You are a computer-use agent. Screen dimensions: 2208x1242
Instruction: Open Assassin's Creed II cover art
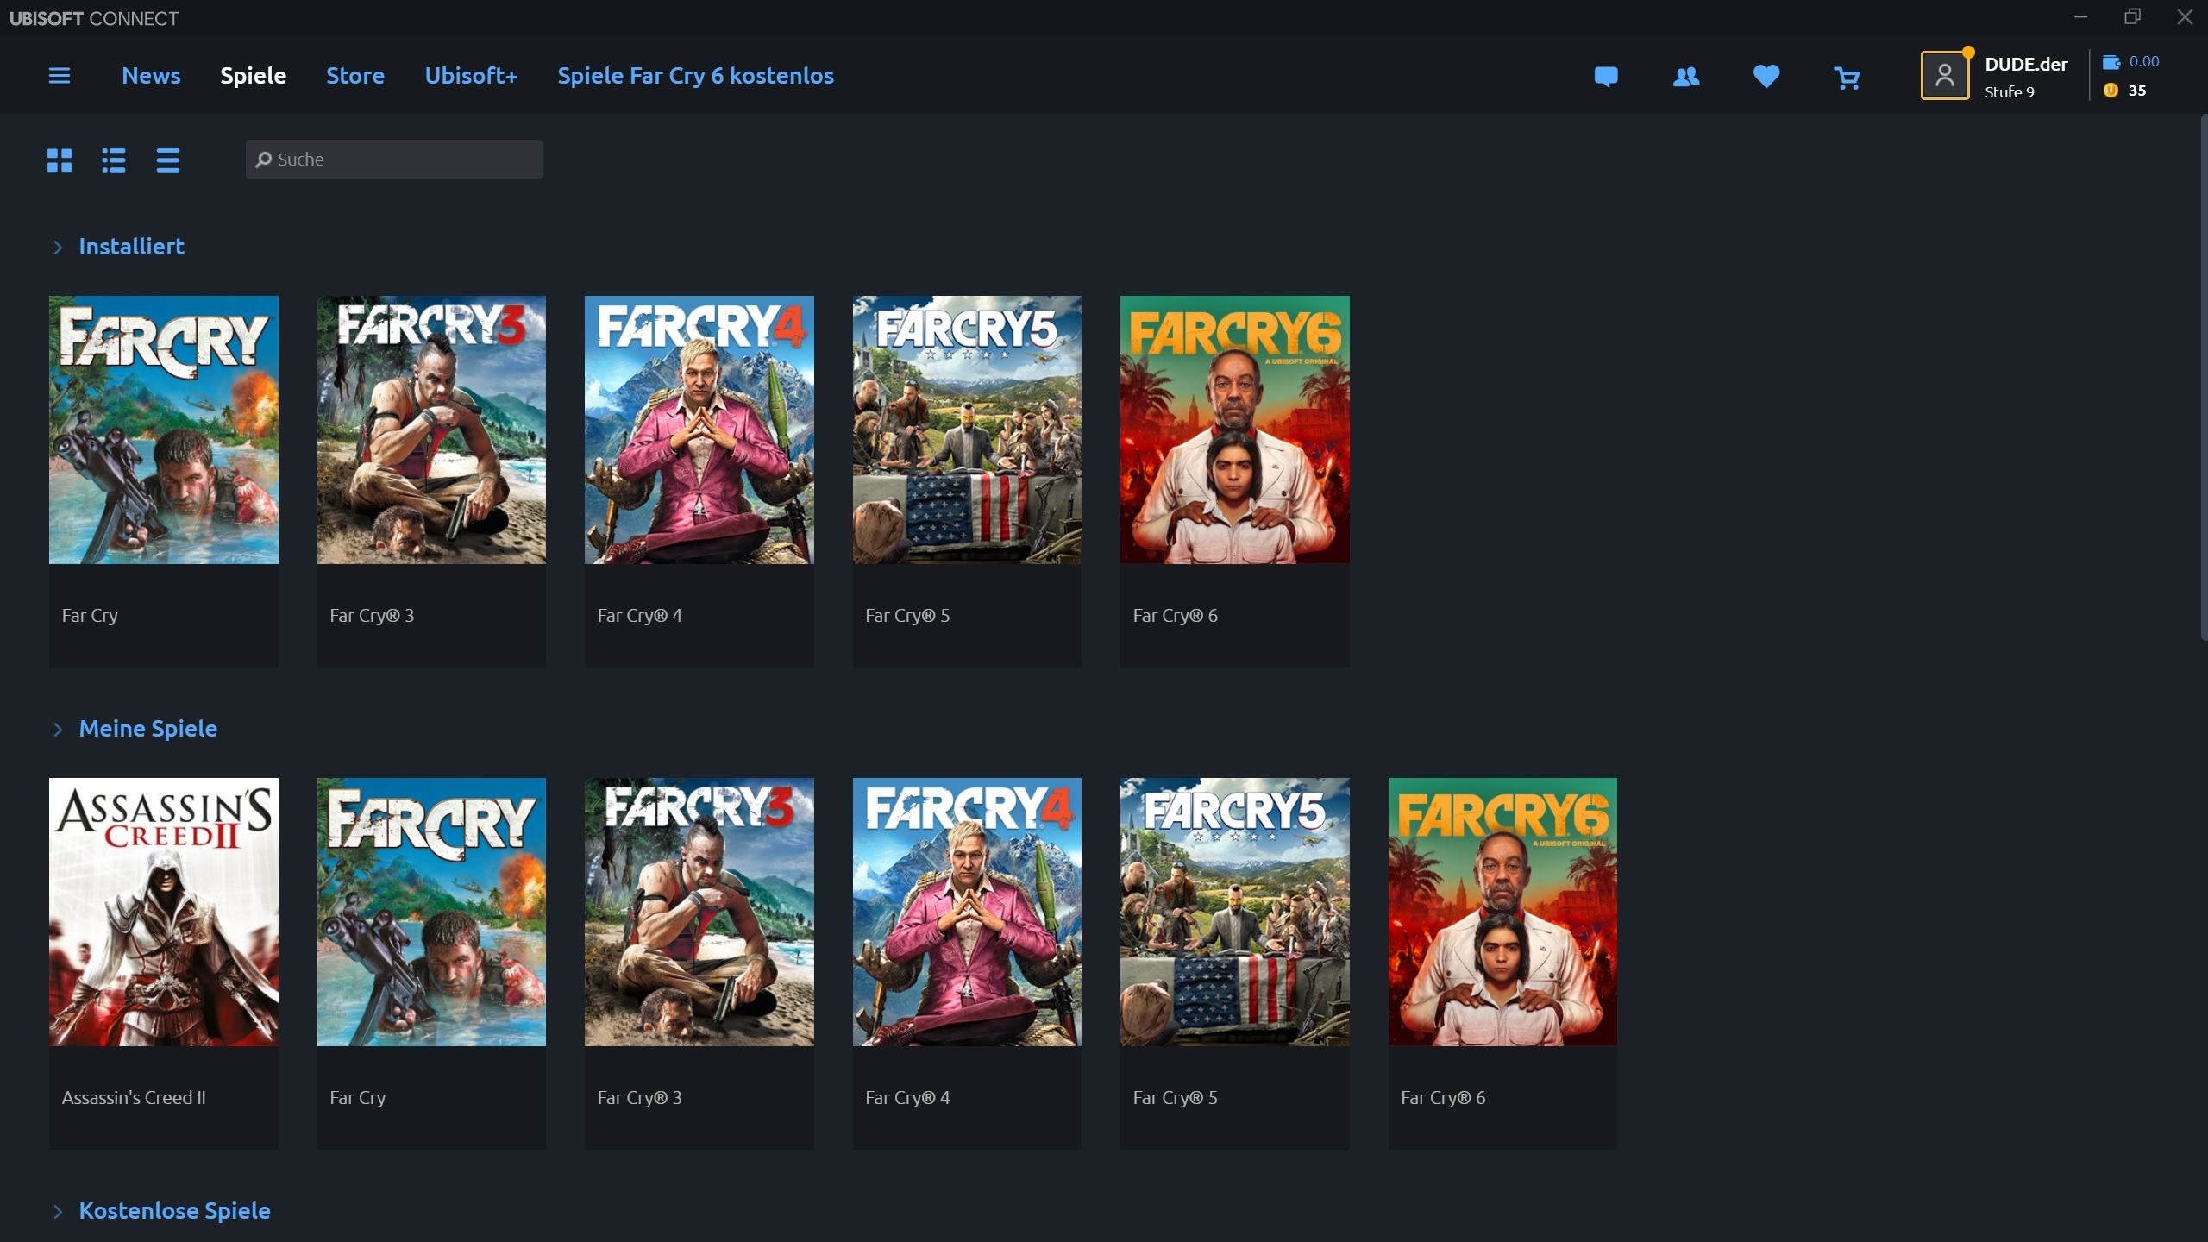pos(164,912)
